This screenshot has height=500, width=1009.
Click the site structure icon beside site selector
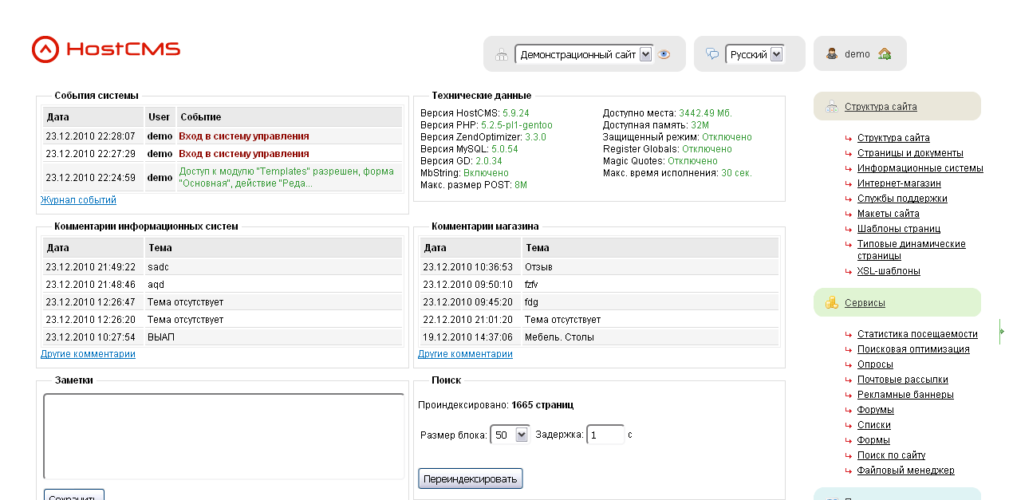(502, 54)
